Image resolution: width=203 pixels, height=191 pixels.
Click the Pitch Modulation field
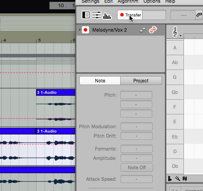click(137, 126)
